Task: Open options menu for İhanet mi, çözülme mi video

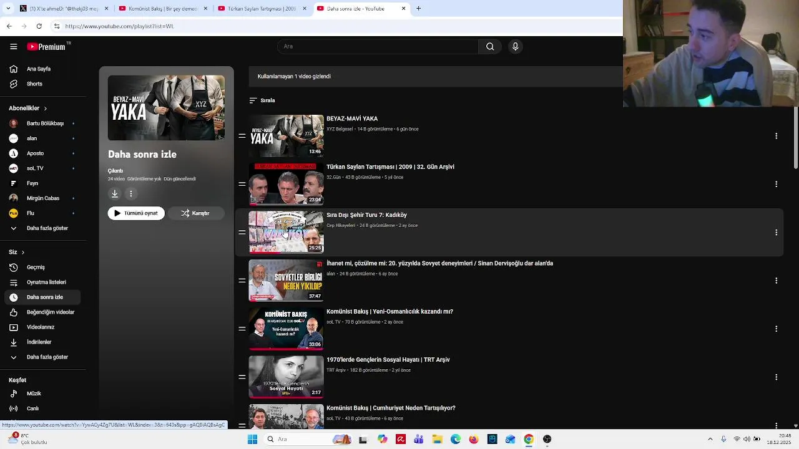Action: (776, 281)
